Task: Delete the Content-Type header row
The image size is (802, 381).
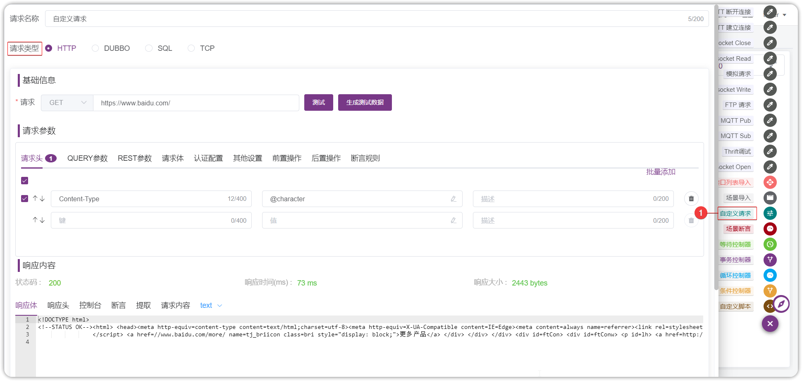Action: pyautogui.click(x=691, y=199)
